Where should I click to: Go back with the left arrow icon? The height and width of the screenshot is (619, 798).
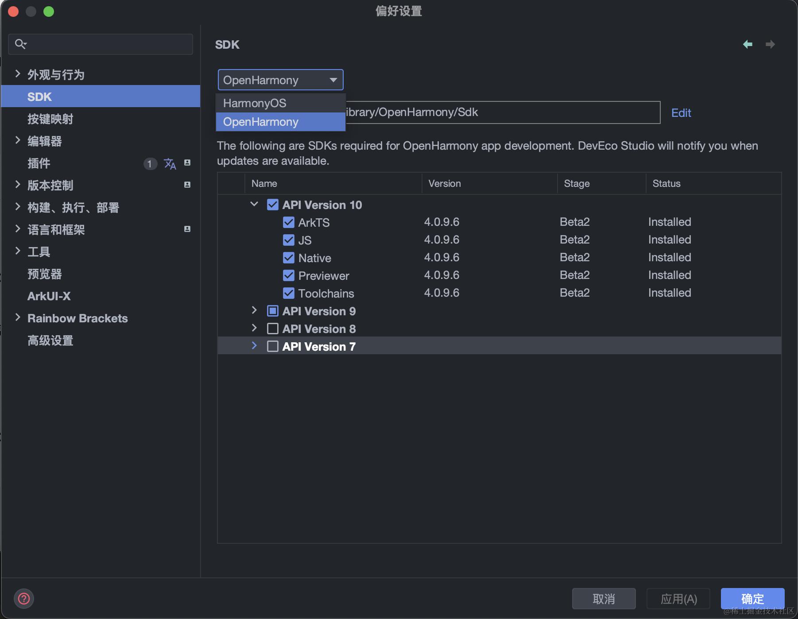tap(748, 44)
